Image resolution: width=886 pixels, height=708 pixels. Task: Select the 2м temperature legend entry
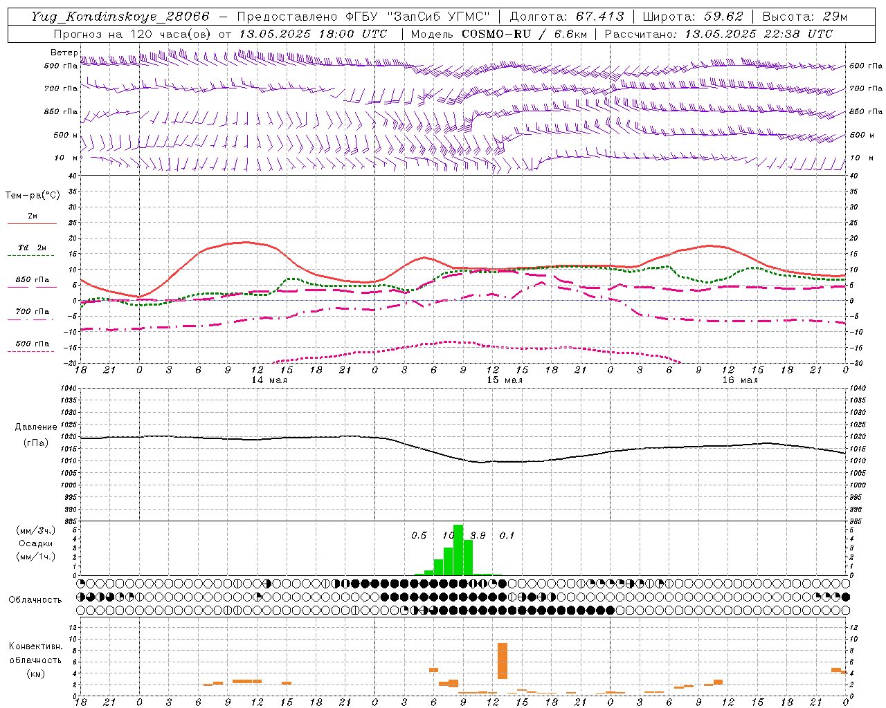(33, 216)
